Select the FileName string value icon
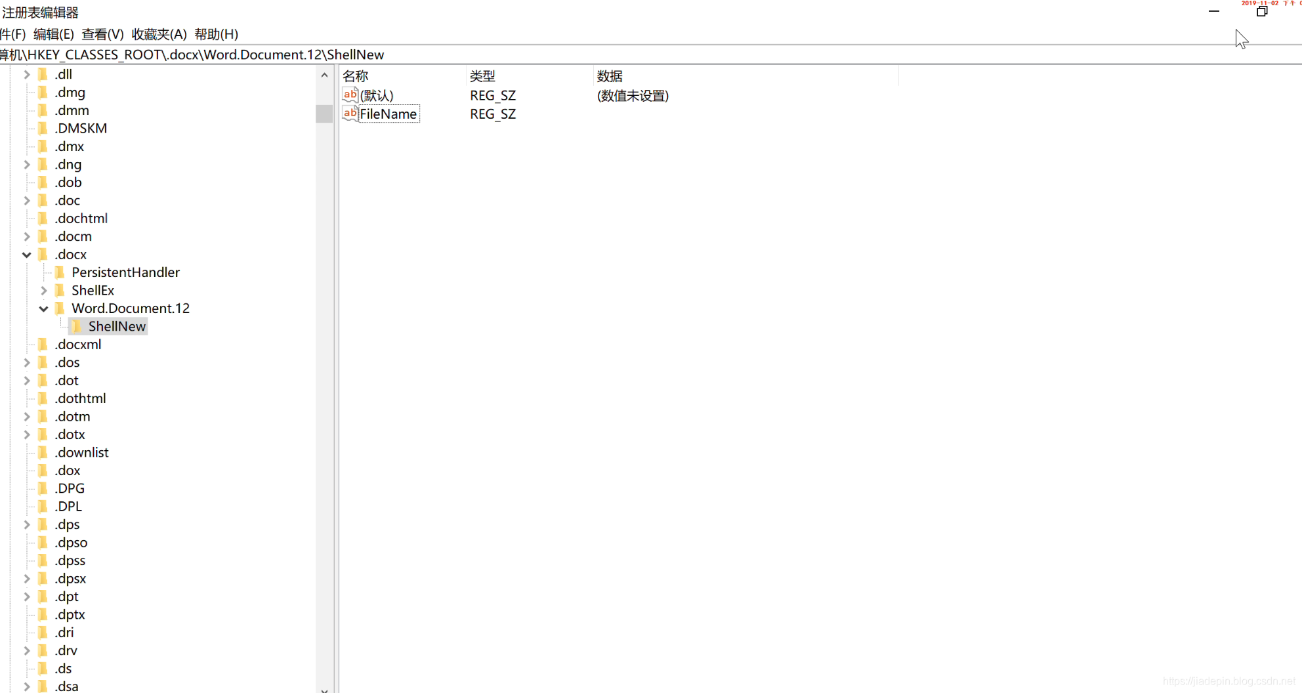 click(350, 114)
